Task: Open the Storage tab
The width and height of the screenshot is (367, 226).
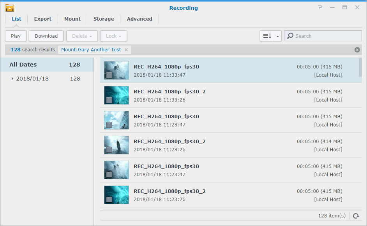Action: [x=103, y=19]
